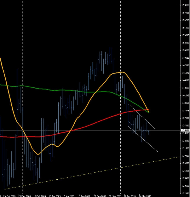Select the 1.28390 price axis value
The width and height of the screenshot is (190, 197).
click(185, 163)
